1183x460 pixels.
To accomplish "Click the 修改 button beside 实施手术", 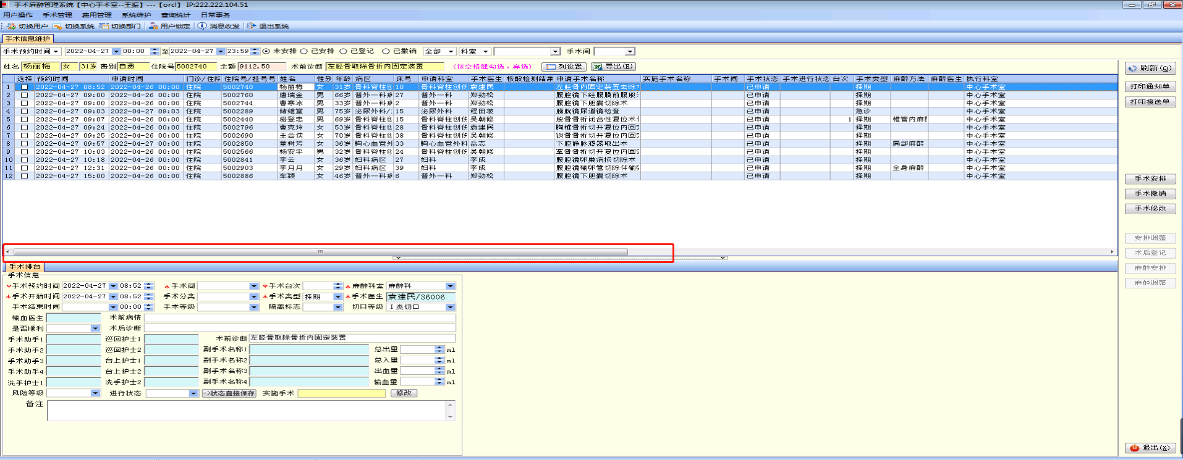I will click(404, 393).
